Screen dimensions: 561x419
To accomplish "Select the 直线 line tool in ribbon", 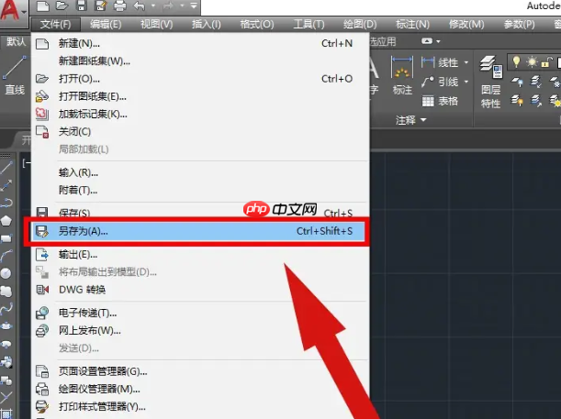I will click(15, 75).
